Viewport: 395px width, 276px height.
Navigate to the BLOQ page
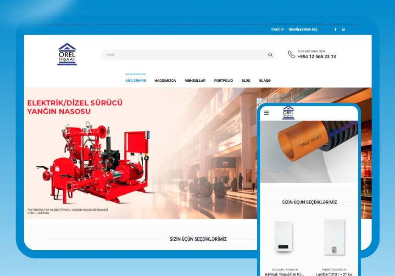[246, 80]
